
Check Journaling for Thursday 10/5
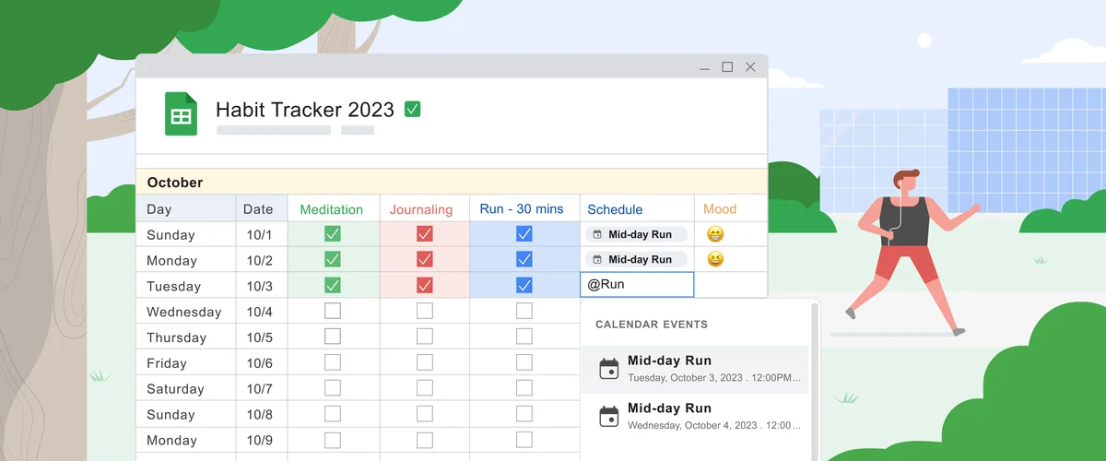pyautogui.click(x=424, y=337)
